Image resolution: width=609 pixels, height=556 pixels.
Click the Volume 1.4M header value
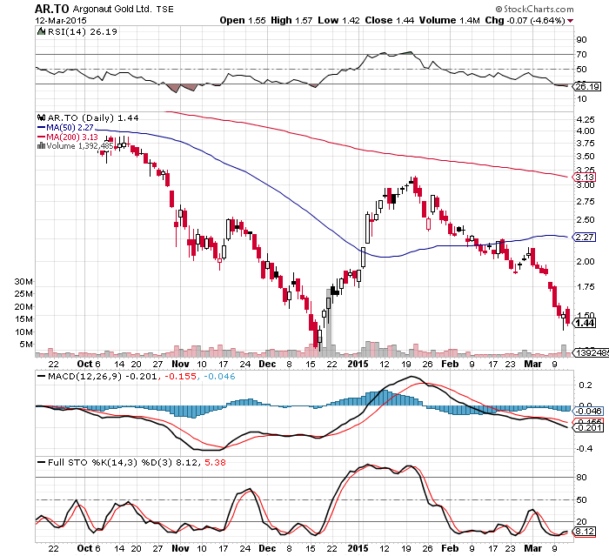click(x=450, y=20)
